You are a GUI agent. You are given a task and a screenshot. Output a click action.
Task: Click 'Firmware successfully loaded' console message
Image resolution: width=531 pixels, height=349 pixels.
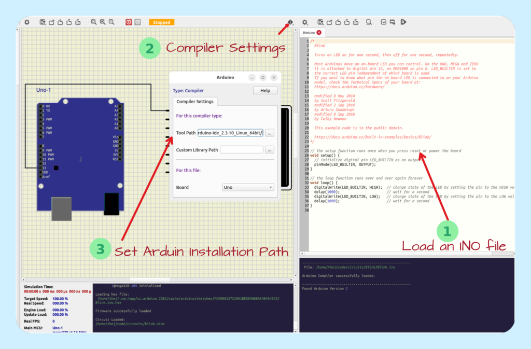(x=123, y=311)
